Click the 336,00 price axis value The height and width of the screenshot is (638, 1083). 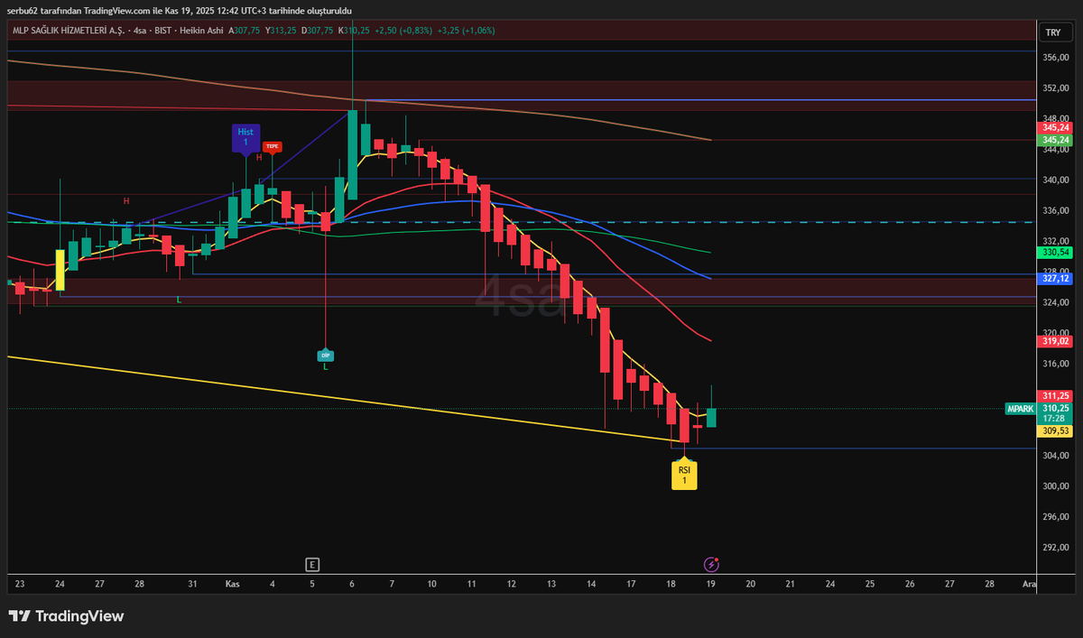click(1056, 210)
